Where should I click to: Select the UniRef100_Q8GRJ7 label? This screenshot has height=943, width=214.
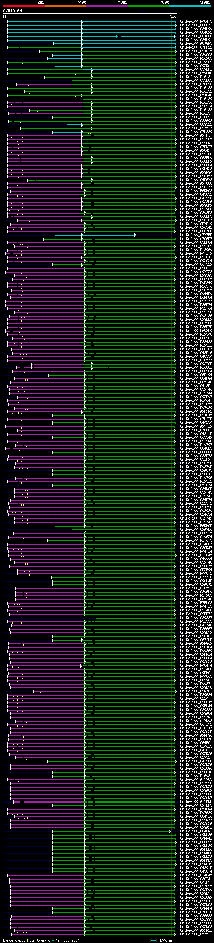196,548
